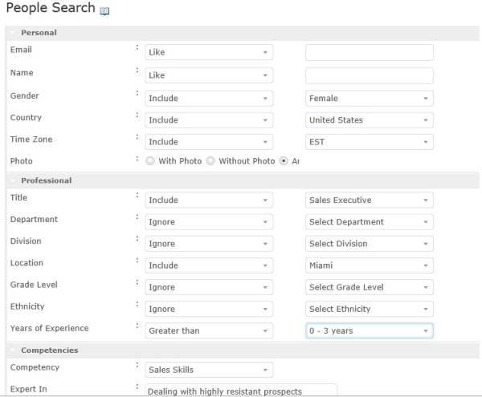Open the help book icon beside People Search
Screen dimensions: 482x397
(x=104, y=11)
